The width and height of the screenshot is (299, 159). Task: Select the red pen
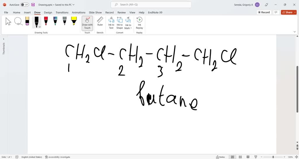coord(46,21)
